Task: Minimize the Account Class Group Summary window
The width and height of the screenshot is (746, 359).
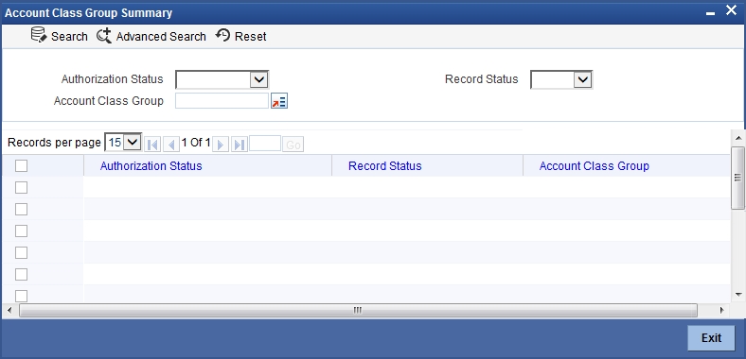Action: click(710, 13)
